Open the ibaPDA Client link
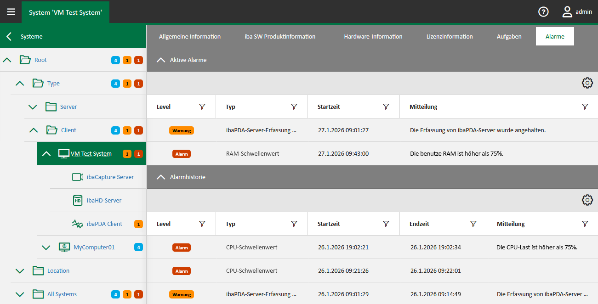 pos(104,224)
